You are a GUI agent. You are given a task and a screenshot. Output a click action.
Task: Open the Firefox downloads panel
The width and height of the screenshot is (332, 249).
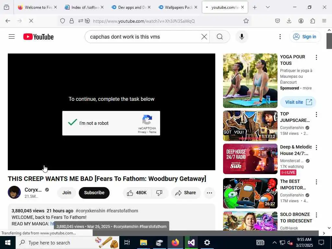(x=289, y=21)
